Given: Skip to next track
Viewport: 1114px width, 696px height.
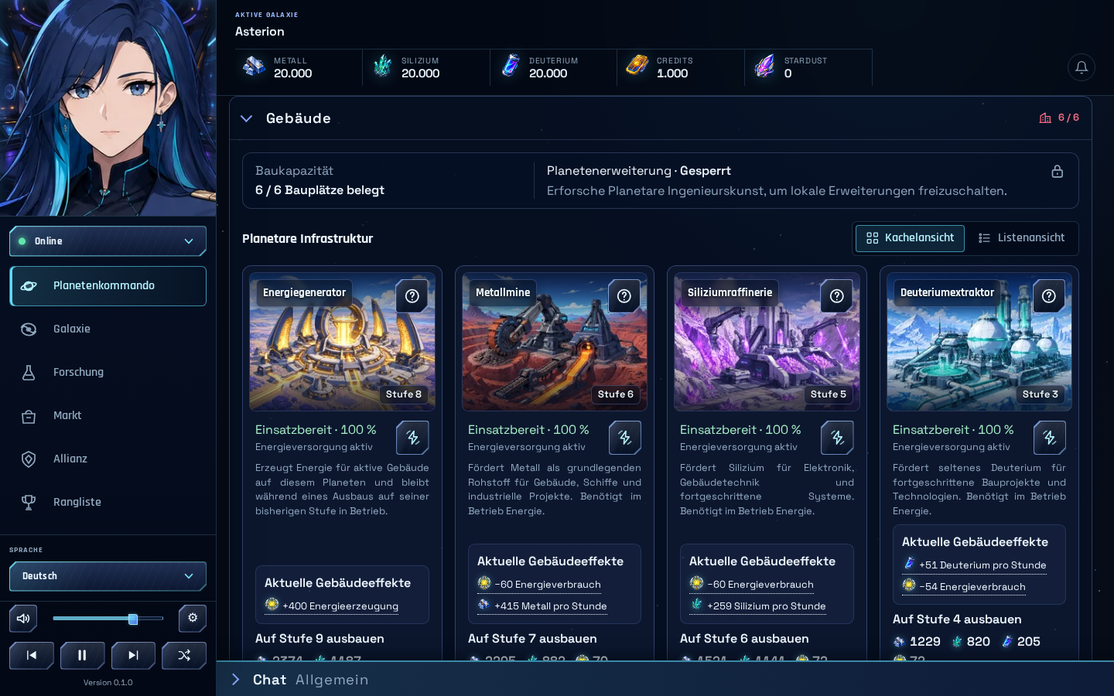Looking at the screenshot, I should point(133,655).
